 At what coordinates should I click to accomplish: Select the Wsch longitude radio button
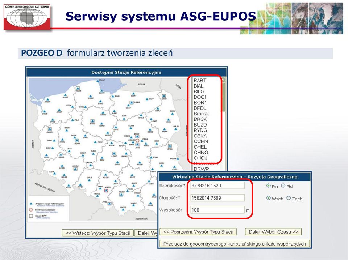(268, 198)
